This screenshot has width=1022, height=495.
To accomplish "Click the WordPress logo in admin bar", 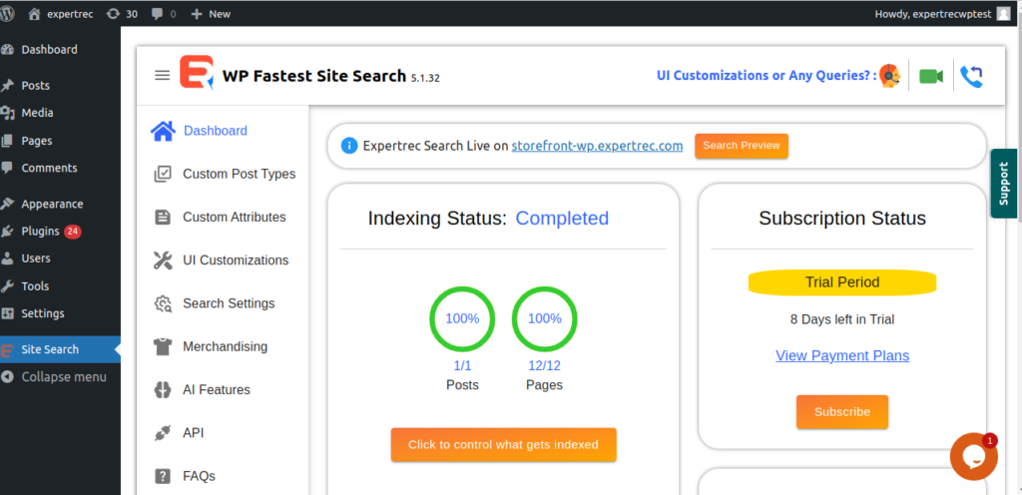I will click(9, 14).
